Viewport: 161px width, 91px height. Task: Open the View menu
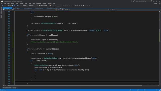point(8,4)
